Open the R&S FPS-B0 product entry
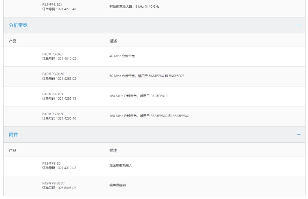 [x=51, y=163]
